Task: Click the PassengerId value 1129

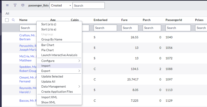Action: point(169,100)
